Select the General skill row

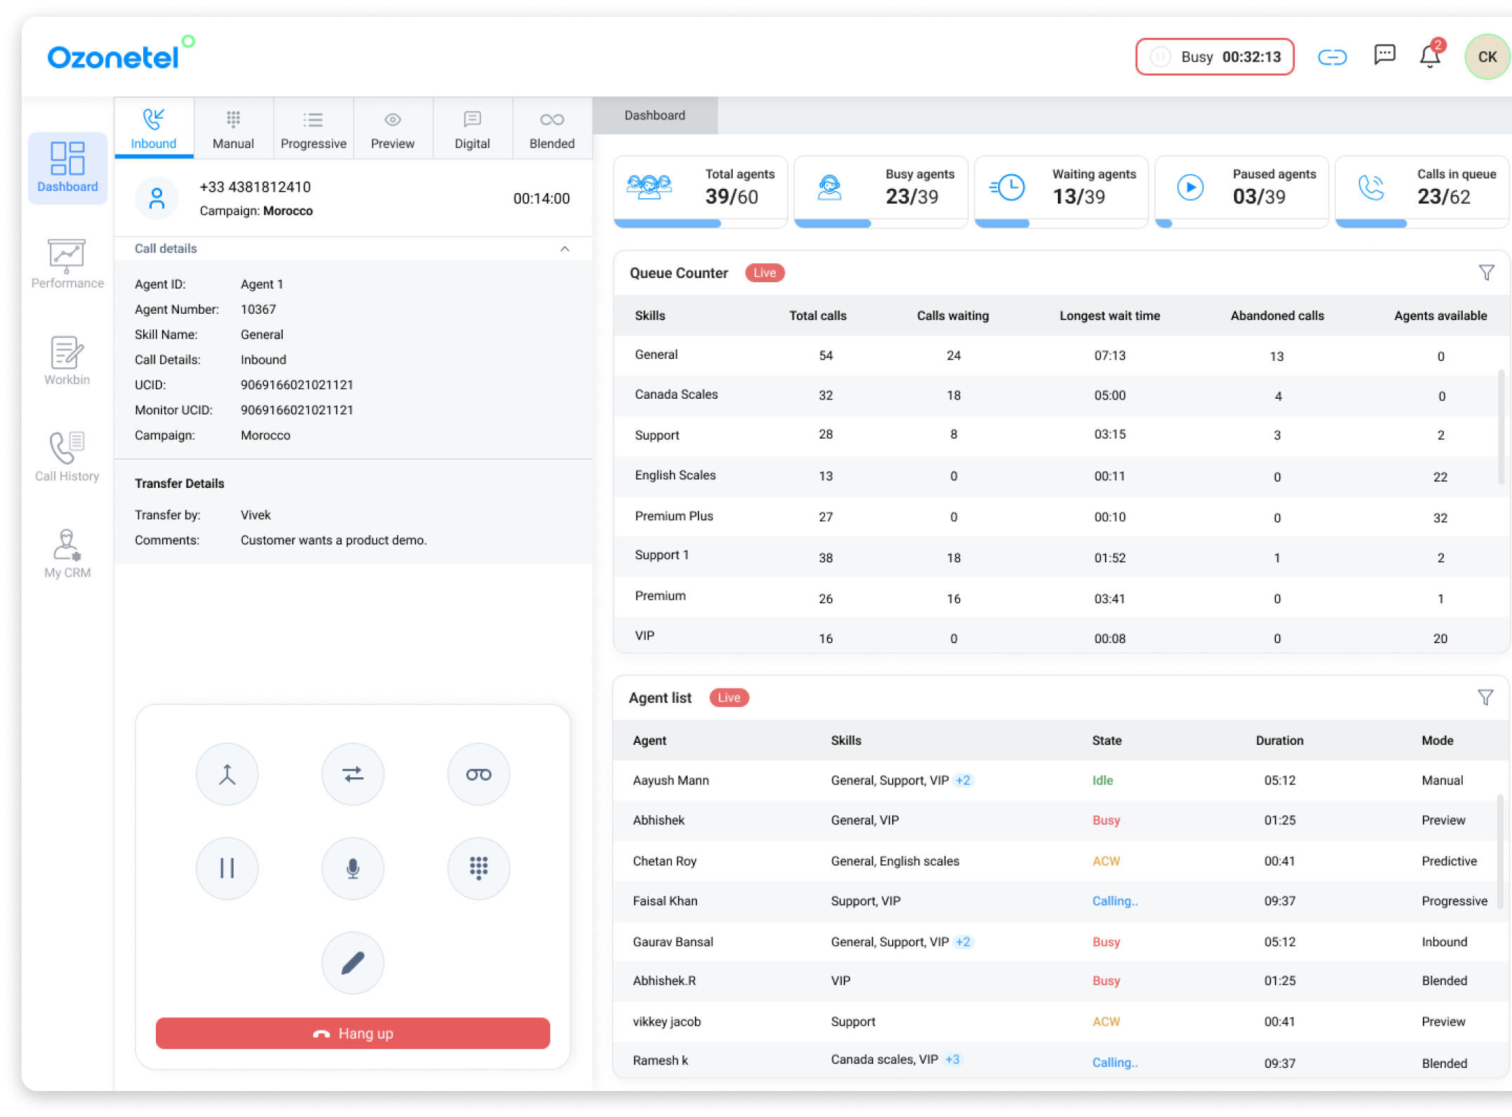tap(1060, 355)
